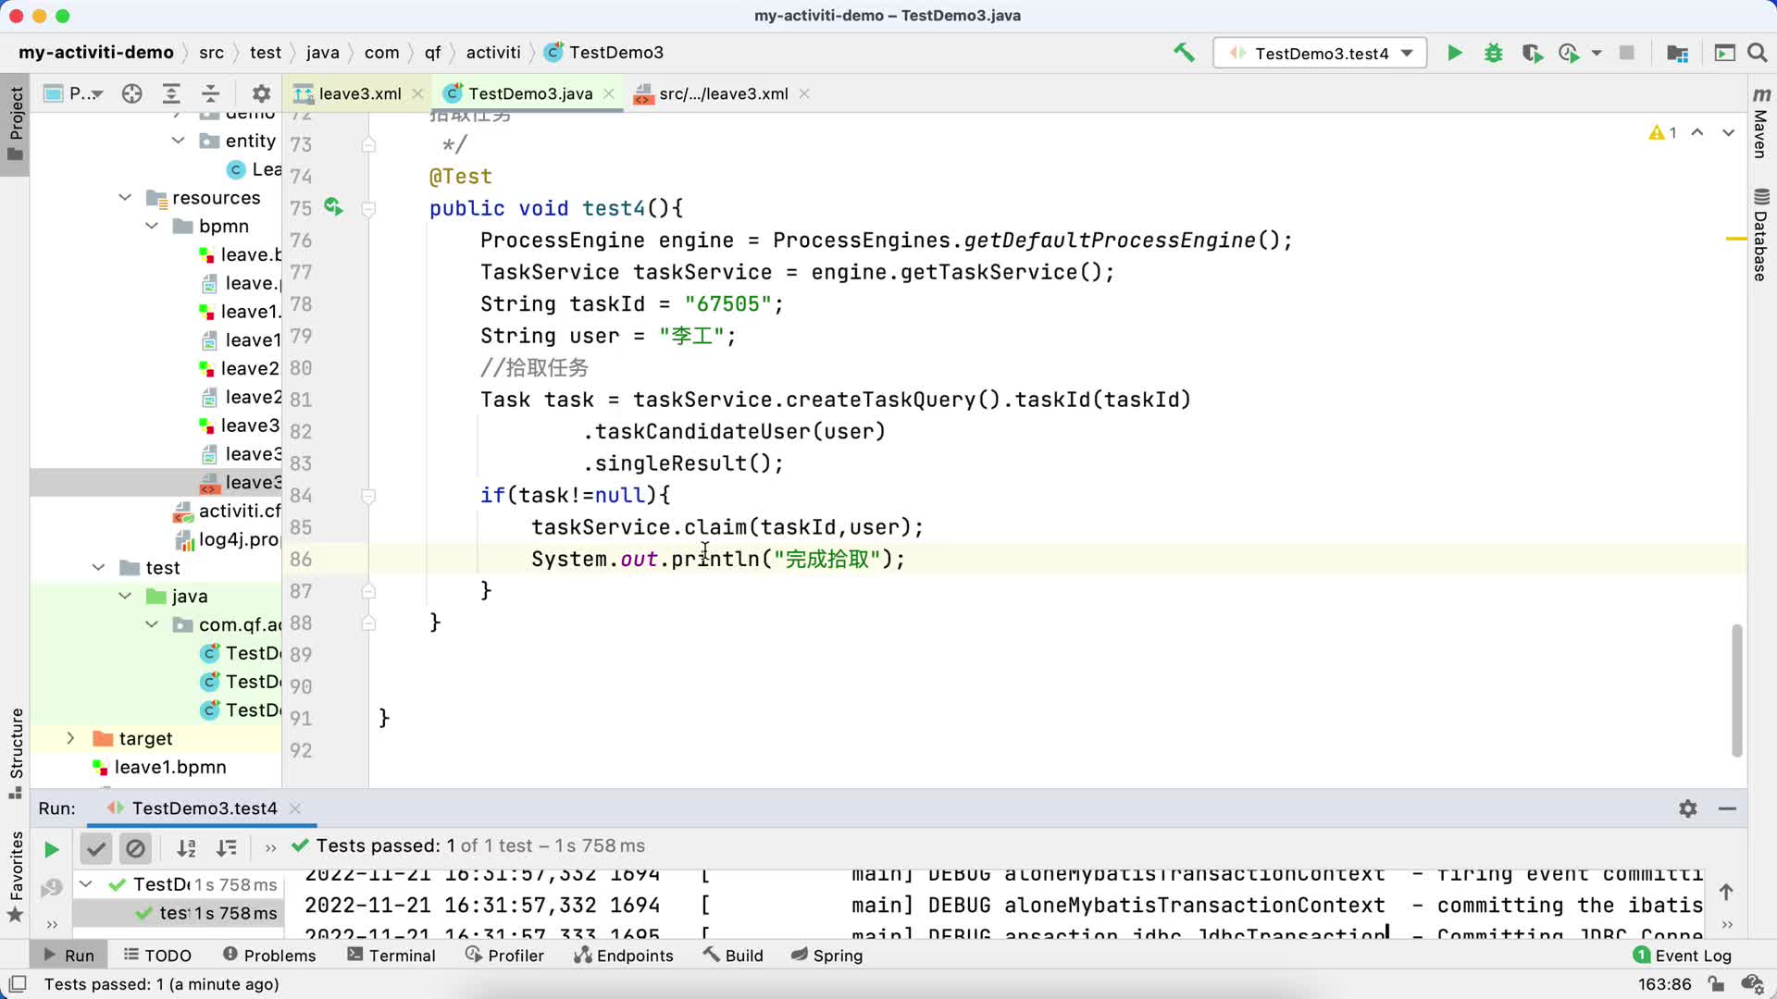Stop the running process via the stop icon
1777x999 pixels.
(x=1626, y=53)
